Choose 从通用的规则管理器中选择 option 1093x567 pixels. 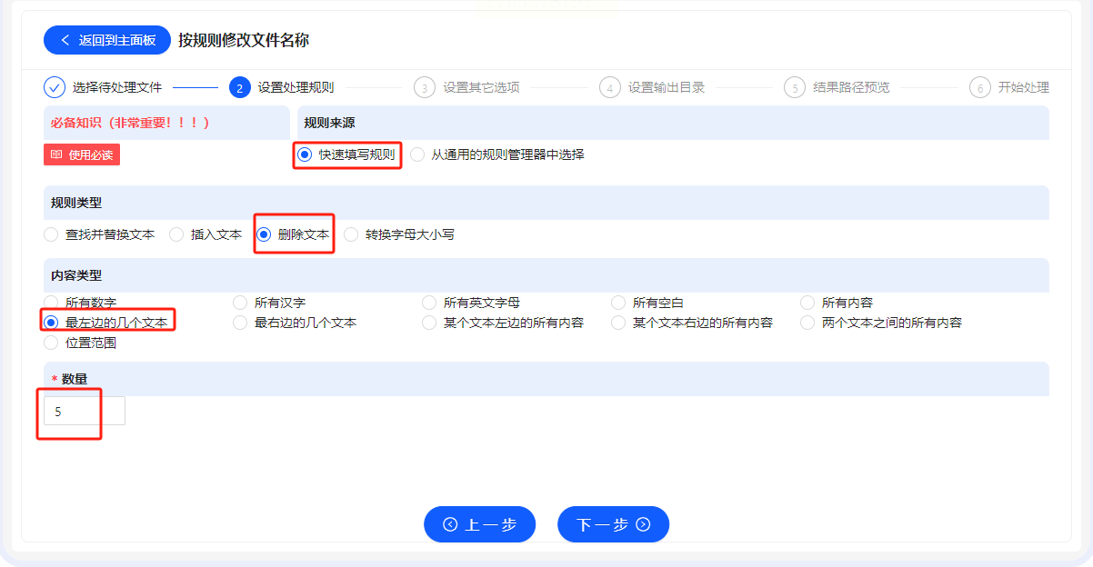coord(497,154)
